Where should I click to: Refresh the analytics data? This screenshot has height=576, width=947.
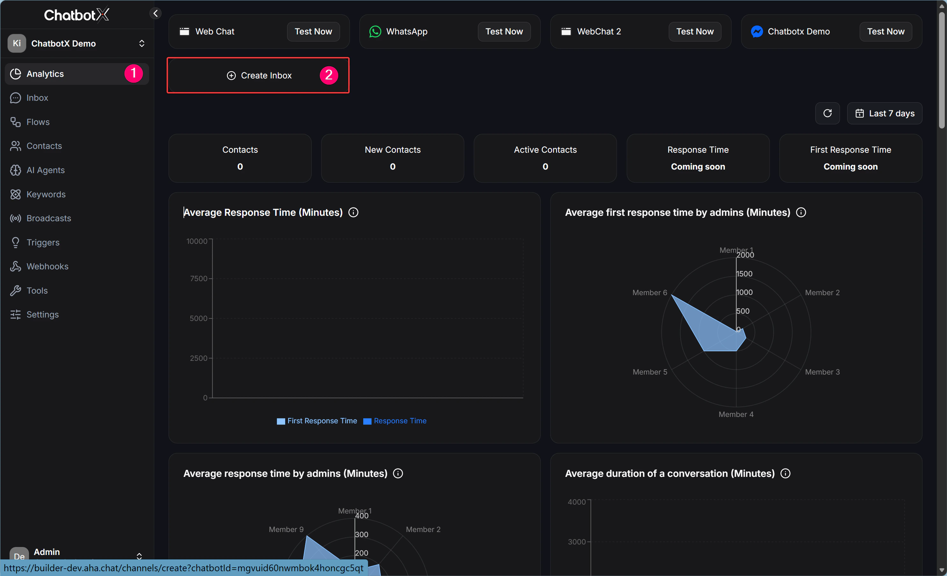click(x=828, y=113)
